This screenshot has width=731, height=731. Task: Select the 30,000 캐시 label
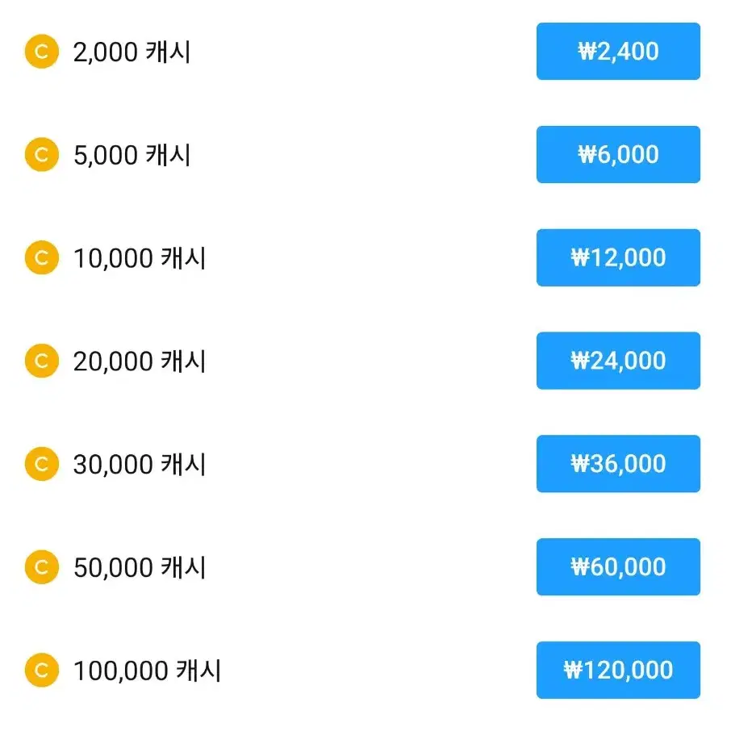140,464
